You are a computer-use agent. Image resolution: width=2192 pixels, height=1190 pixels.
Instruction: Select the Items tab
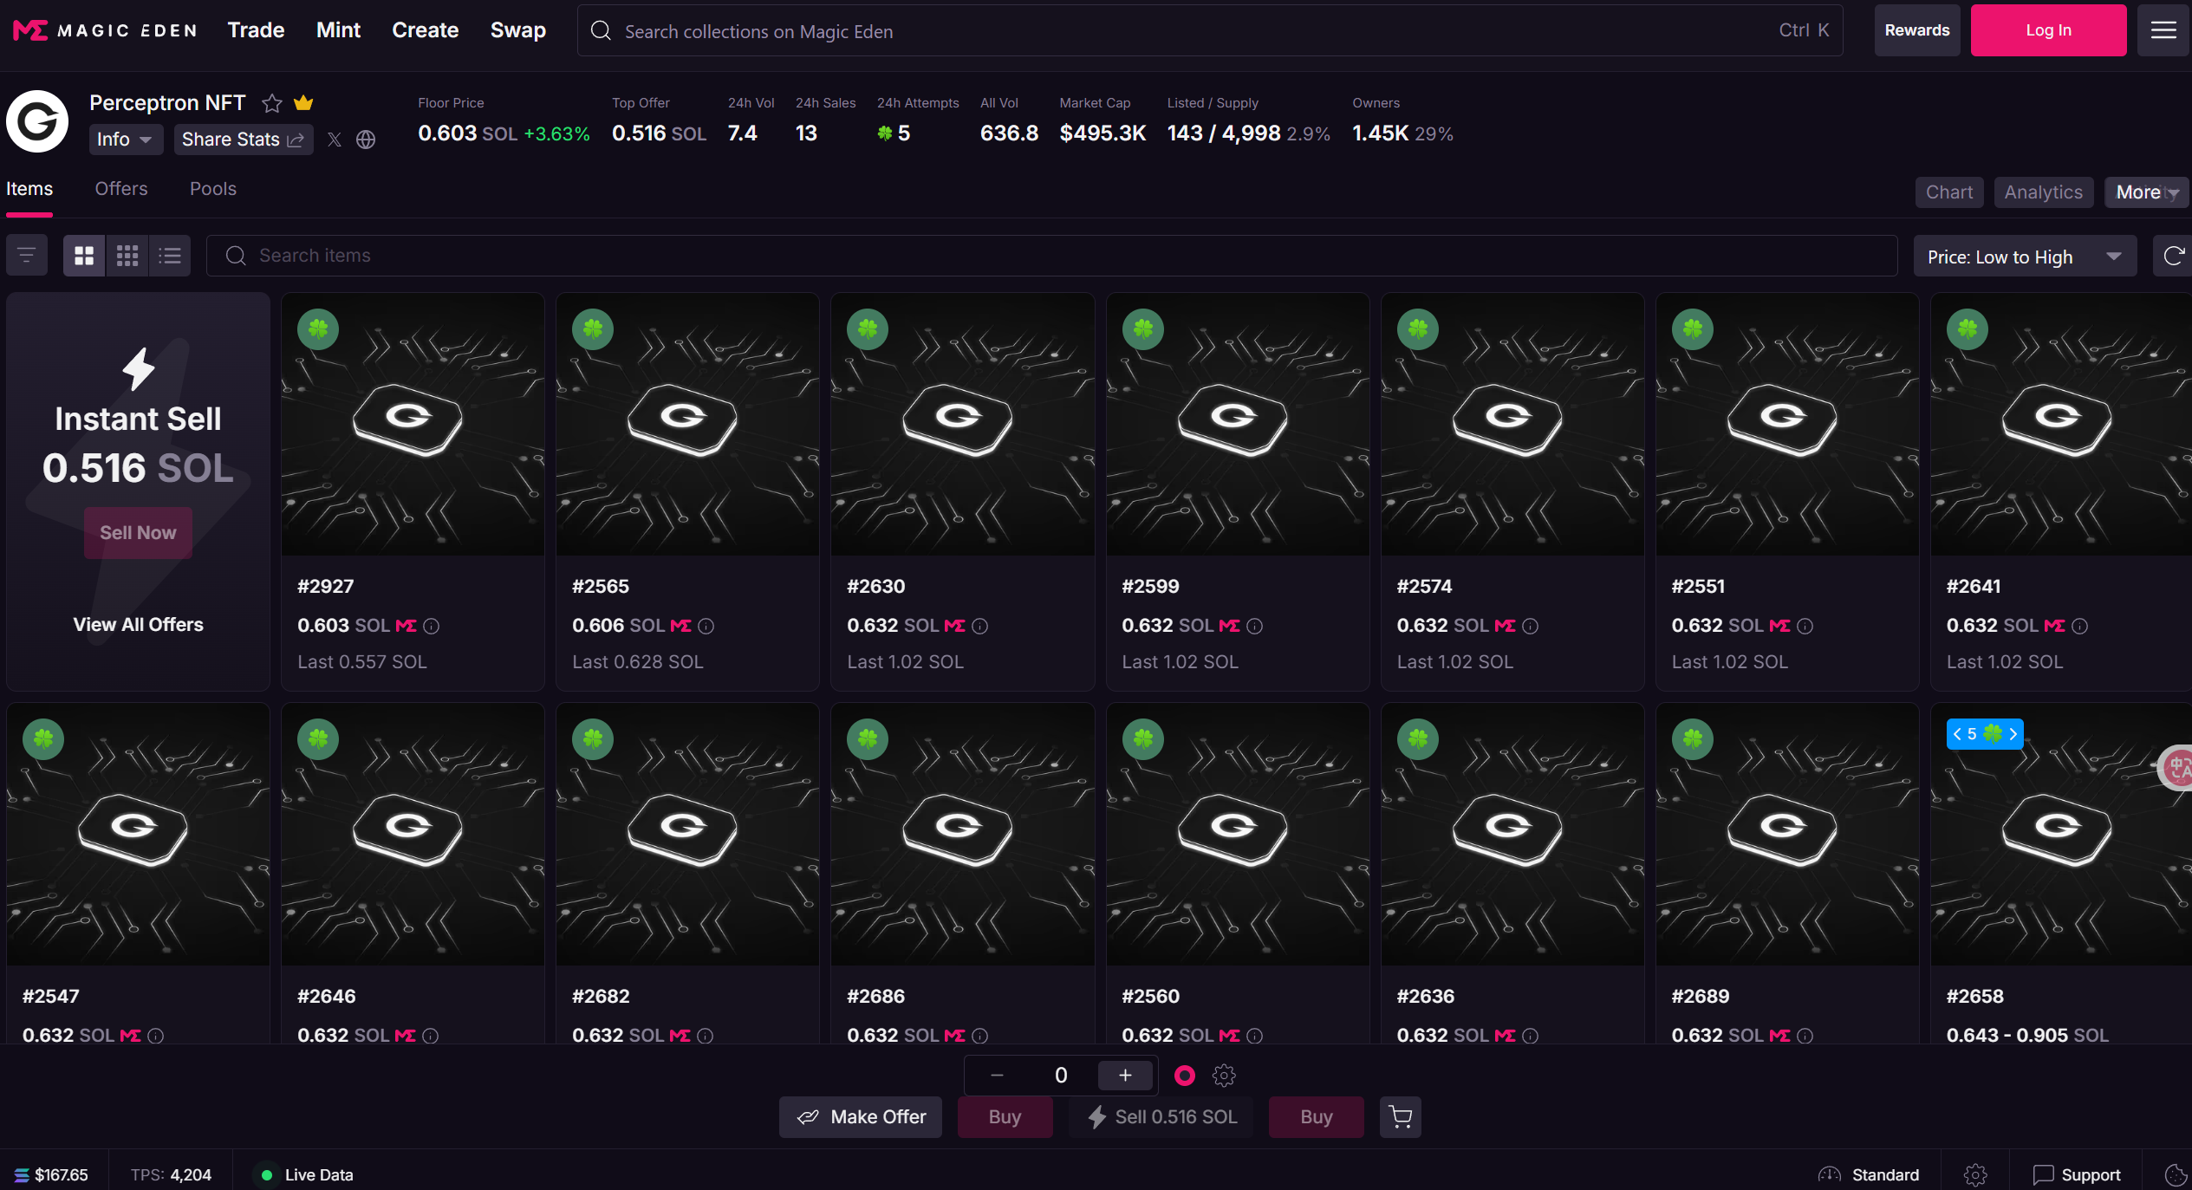[x=29, y=189]
